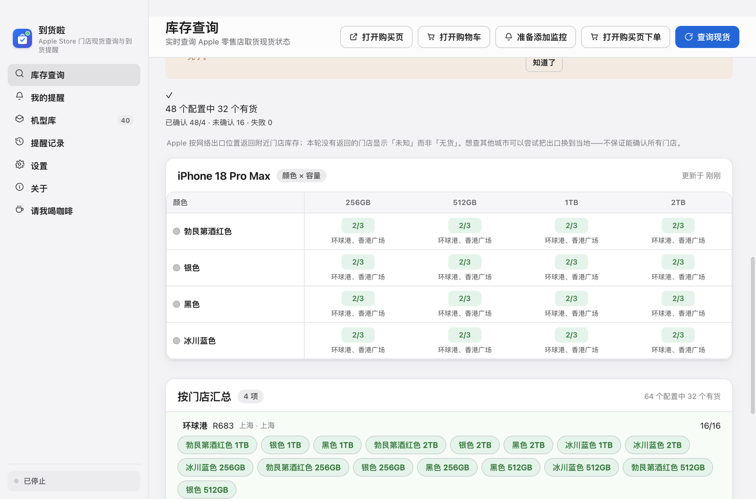The height and width of the screenshot is (499, 756).
Task: Click the bell icon beside 我的提醒
Action: 19,97
